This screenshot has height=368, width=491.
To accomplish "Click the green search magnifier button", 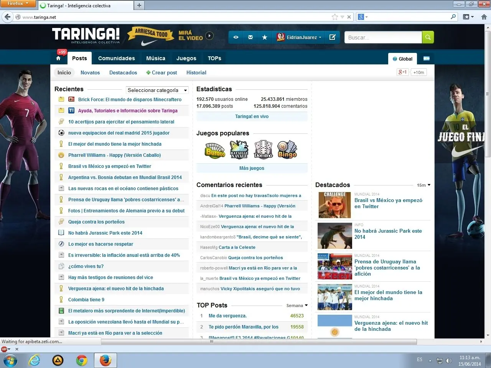I will click(428, 37).
